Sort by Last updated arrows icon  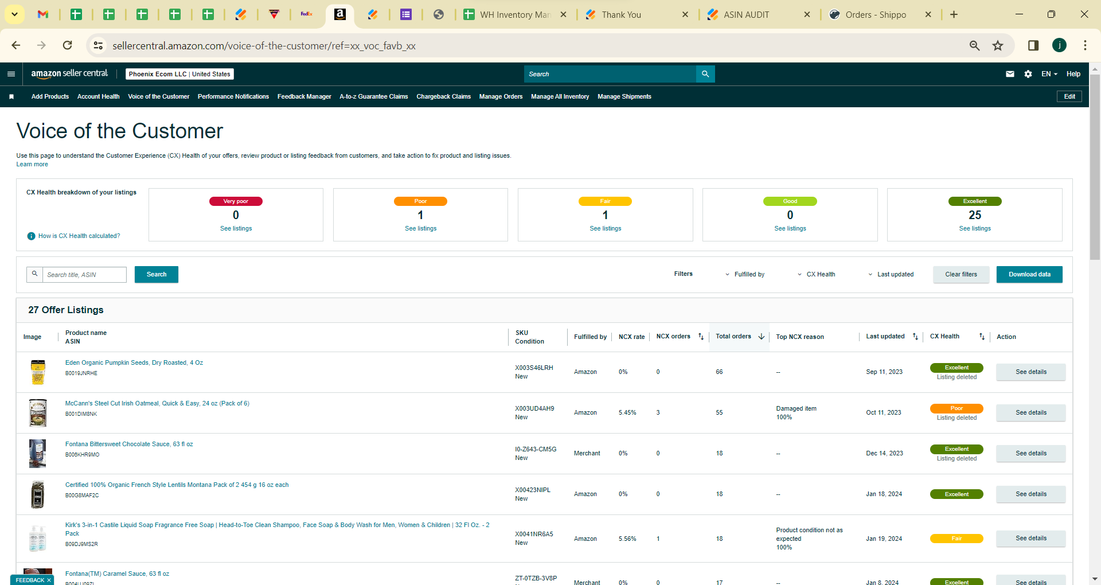(x=915, y=337)
